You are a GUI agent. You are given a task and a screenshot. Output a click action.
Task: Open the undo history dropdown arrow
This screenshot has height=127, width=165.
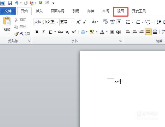click(21, 3)
